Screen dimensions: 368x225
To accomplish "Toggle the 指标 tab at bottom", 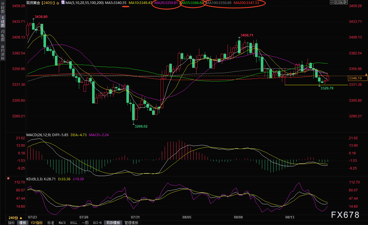I will (11, 223).
